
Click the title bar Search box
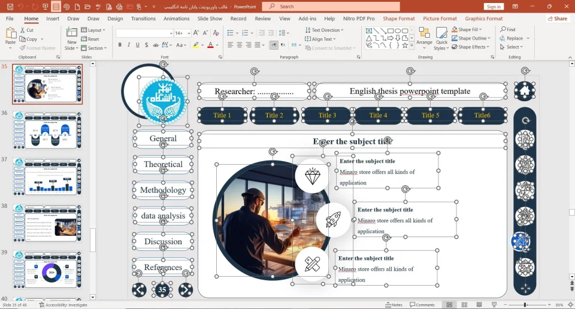point(331,7)
